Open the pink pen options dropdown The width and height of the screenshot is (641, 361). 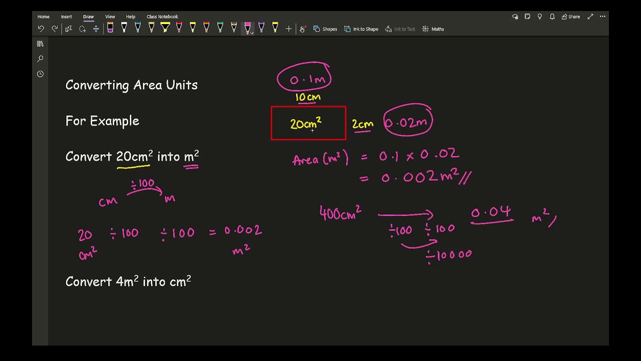252,33
